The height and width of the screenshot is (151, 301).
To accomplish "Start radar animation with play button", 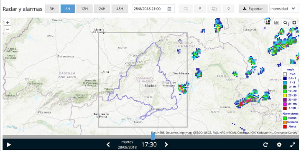I will [x=9, y=145].
